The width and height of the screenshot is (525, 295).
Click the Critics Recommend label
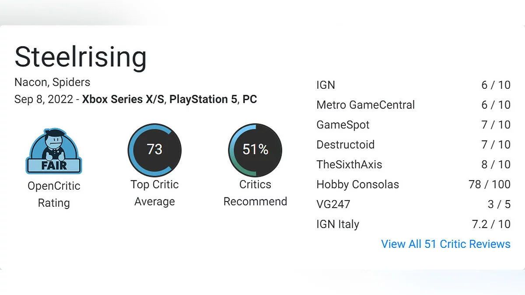click(x=255, y=193)
